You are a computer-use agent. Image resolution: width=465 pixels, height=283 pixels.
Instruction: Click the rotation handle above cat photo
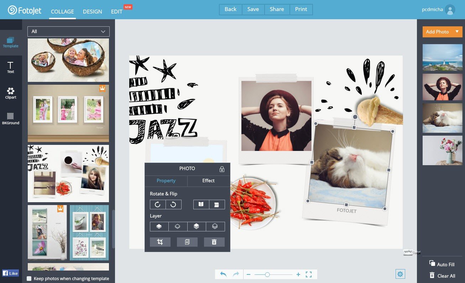tap(355, 117)
